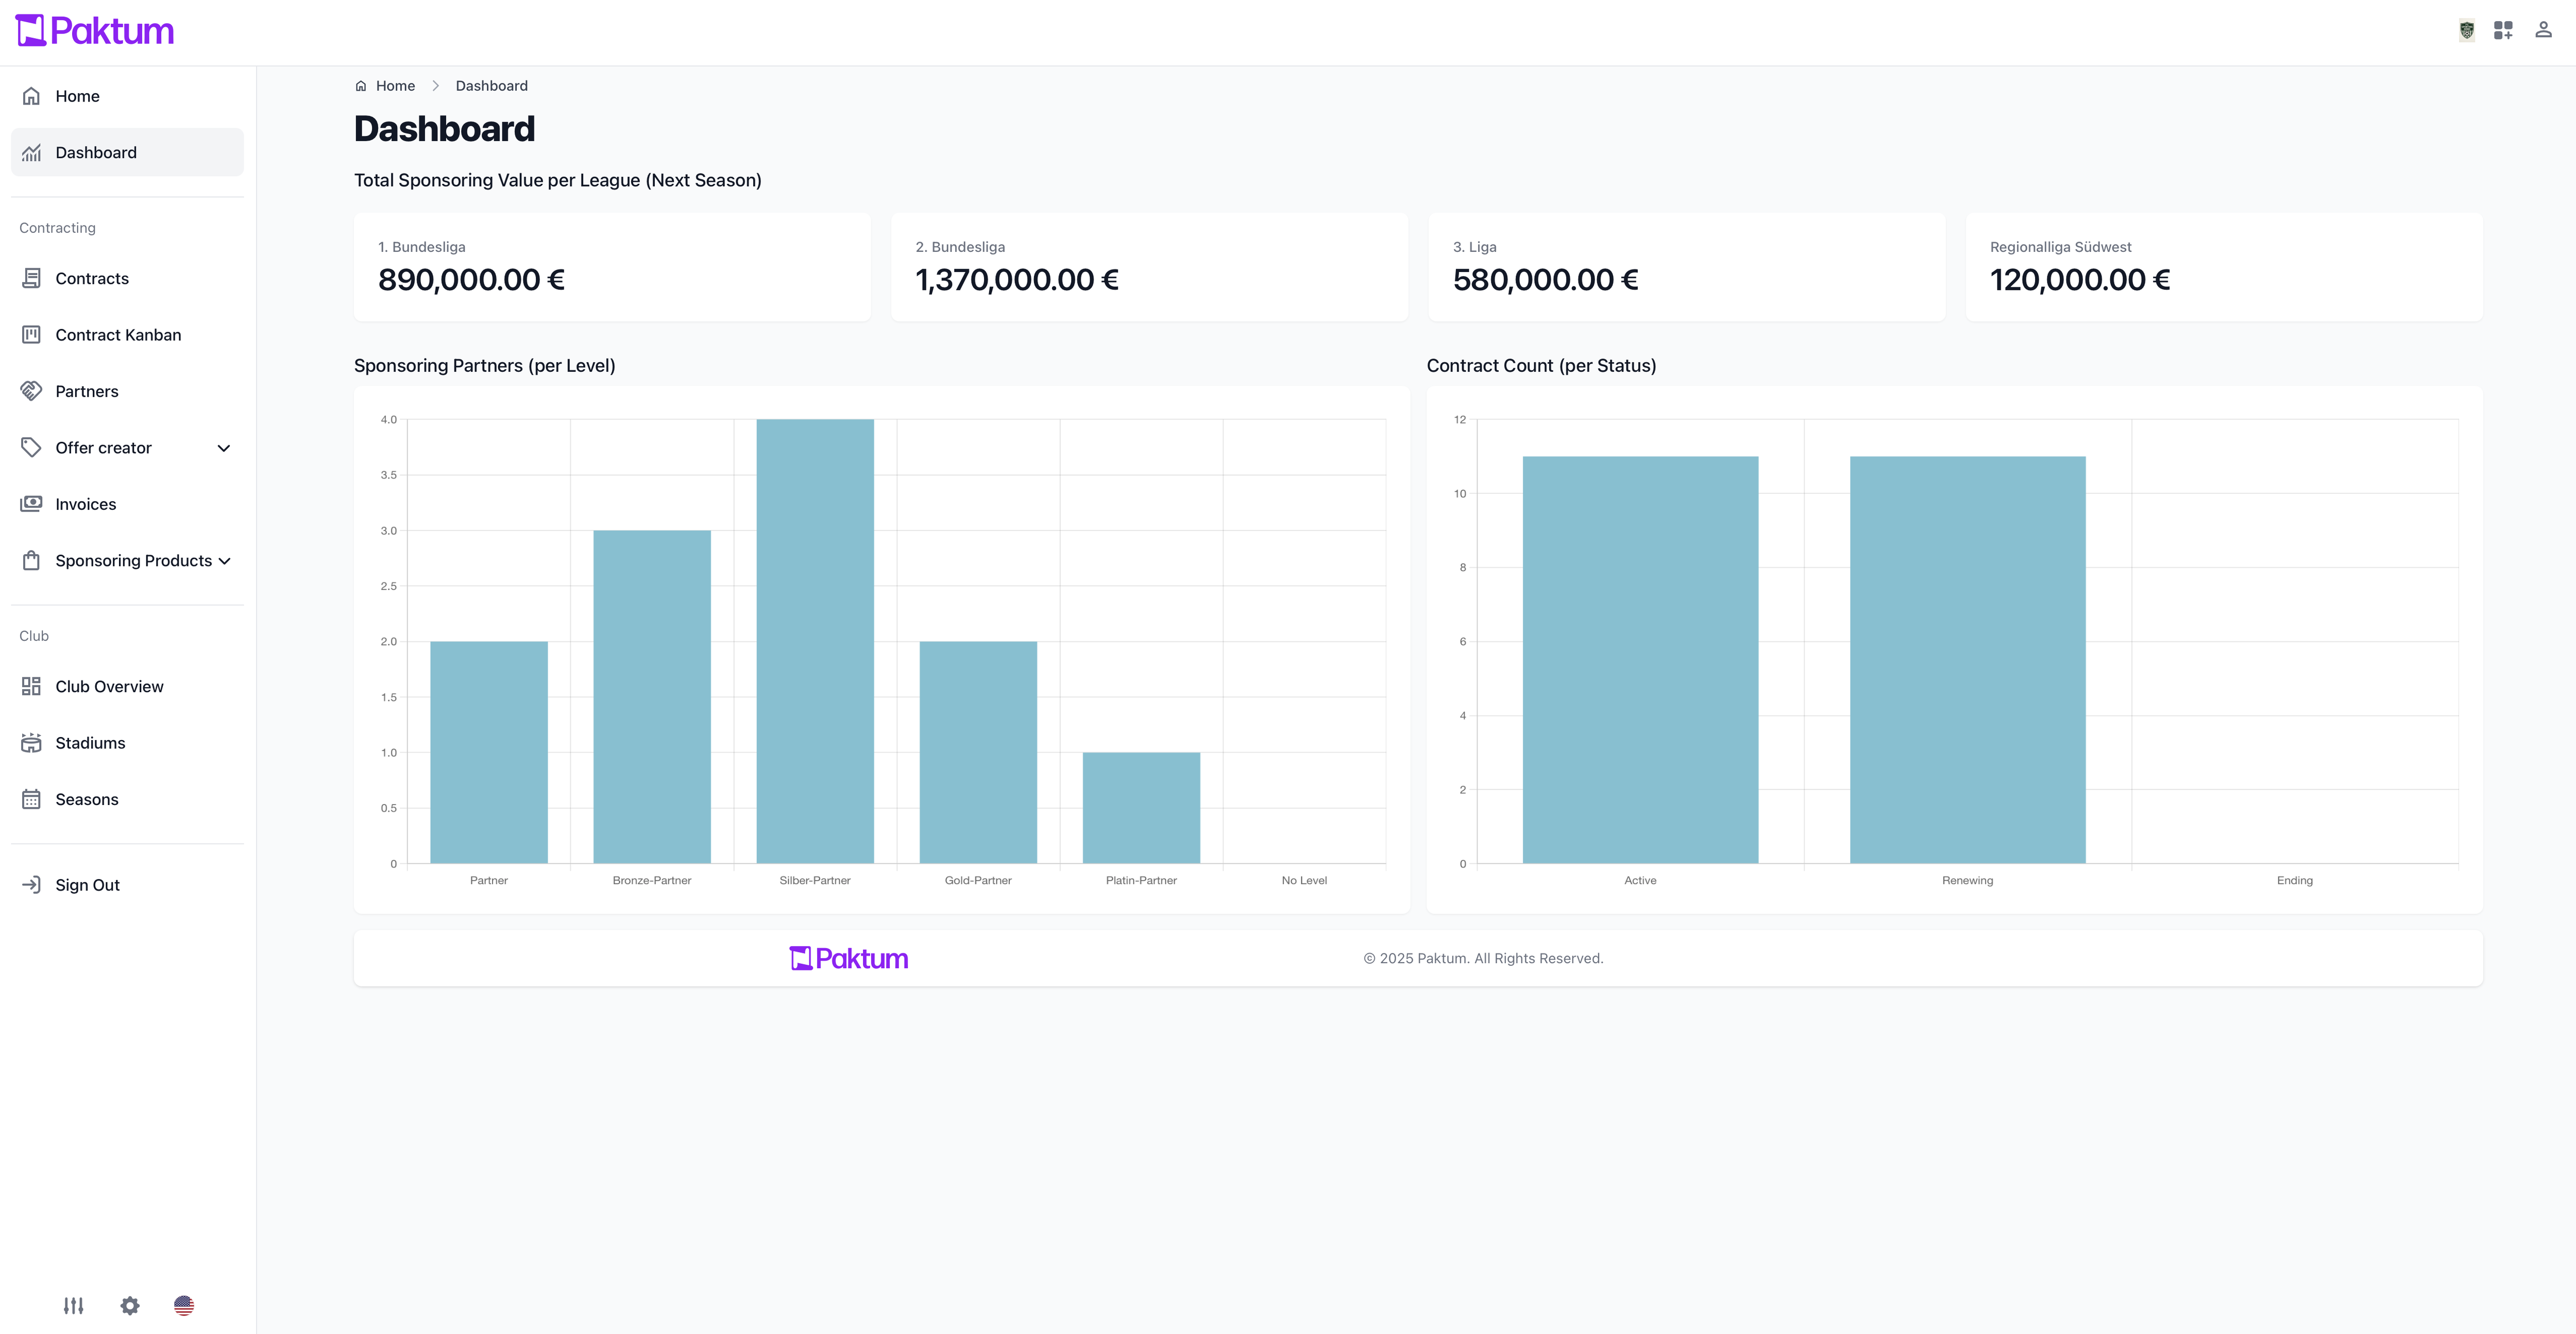Click the Seasons calendar icon
Image resolution: width=2576 pixels, height=1334 pixels.
click(x=32, y=799)
